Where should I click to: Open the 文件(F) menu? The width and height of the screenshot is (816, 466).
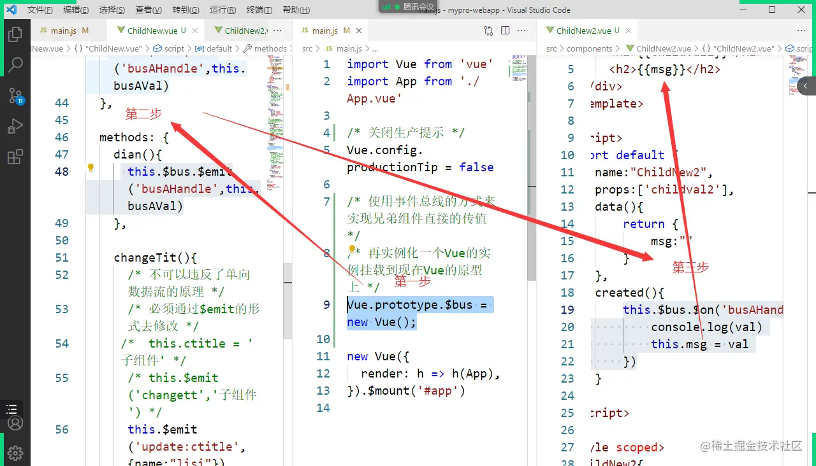(x=40, y=10)
